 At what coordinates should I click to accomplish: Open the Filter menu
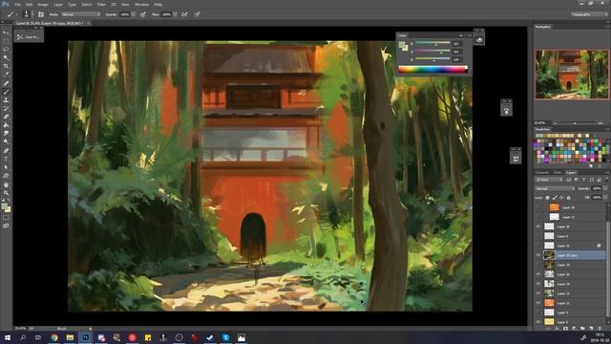(x=101, y=4)
